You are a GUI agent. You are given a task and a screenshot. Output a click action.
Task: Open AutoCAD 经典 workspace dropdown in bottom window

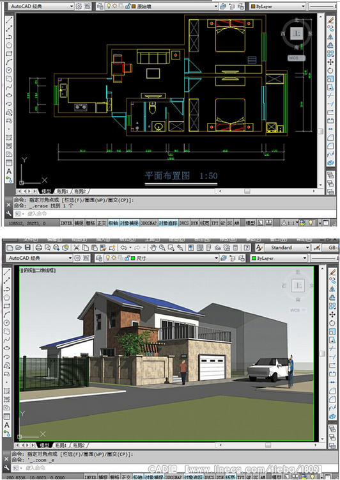coord(40,258)
